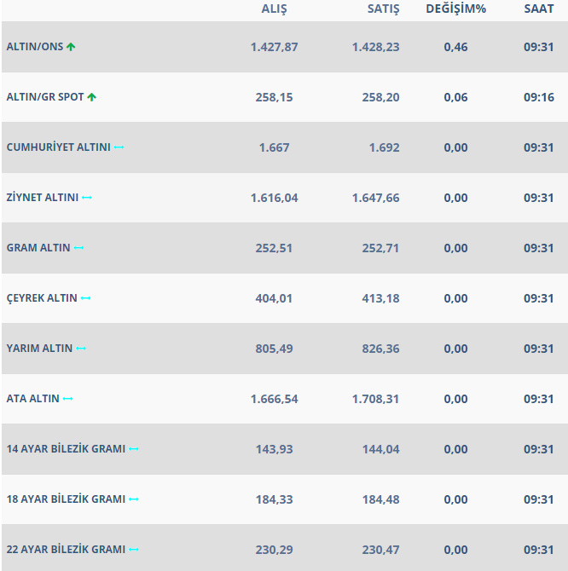Click the SAAT column header
This screenshot has width=568, height=571.
point(539,9)
